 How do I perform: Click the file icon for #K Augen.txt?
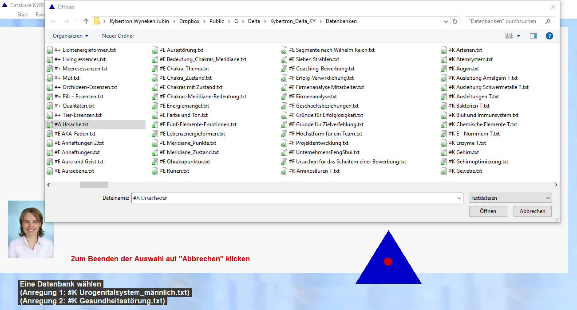pyautogui.click(x=444, y=69)
